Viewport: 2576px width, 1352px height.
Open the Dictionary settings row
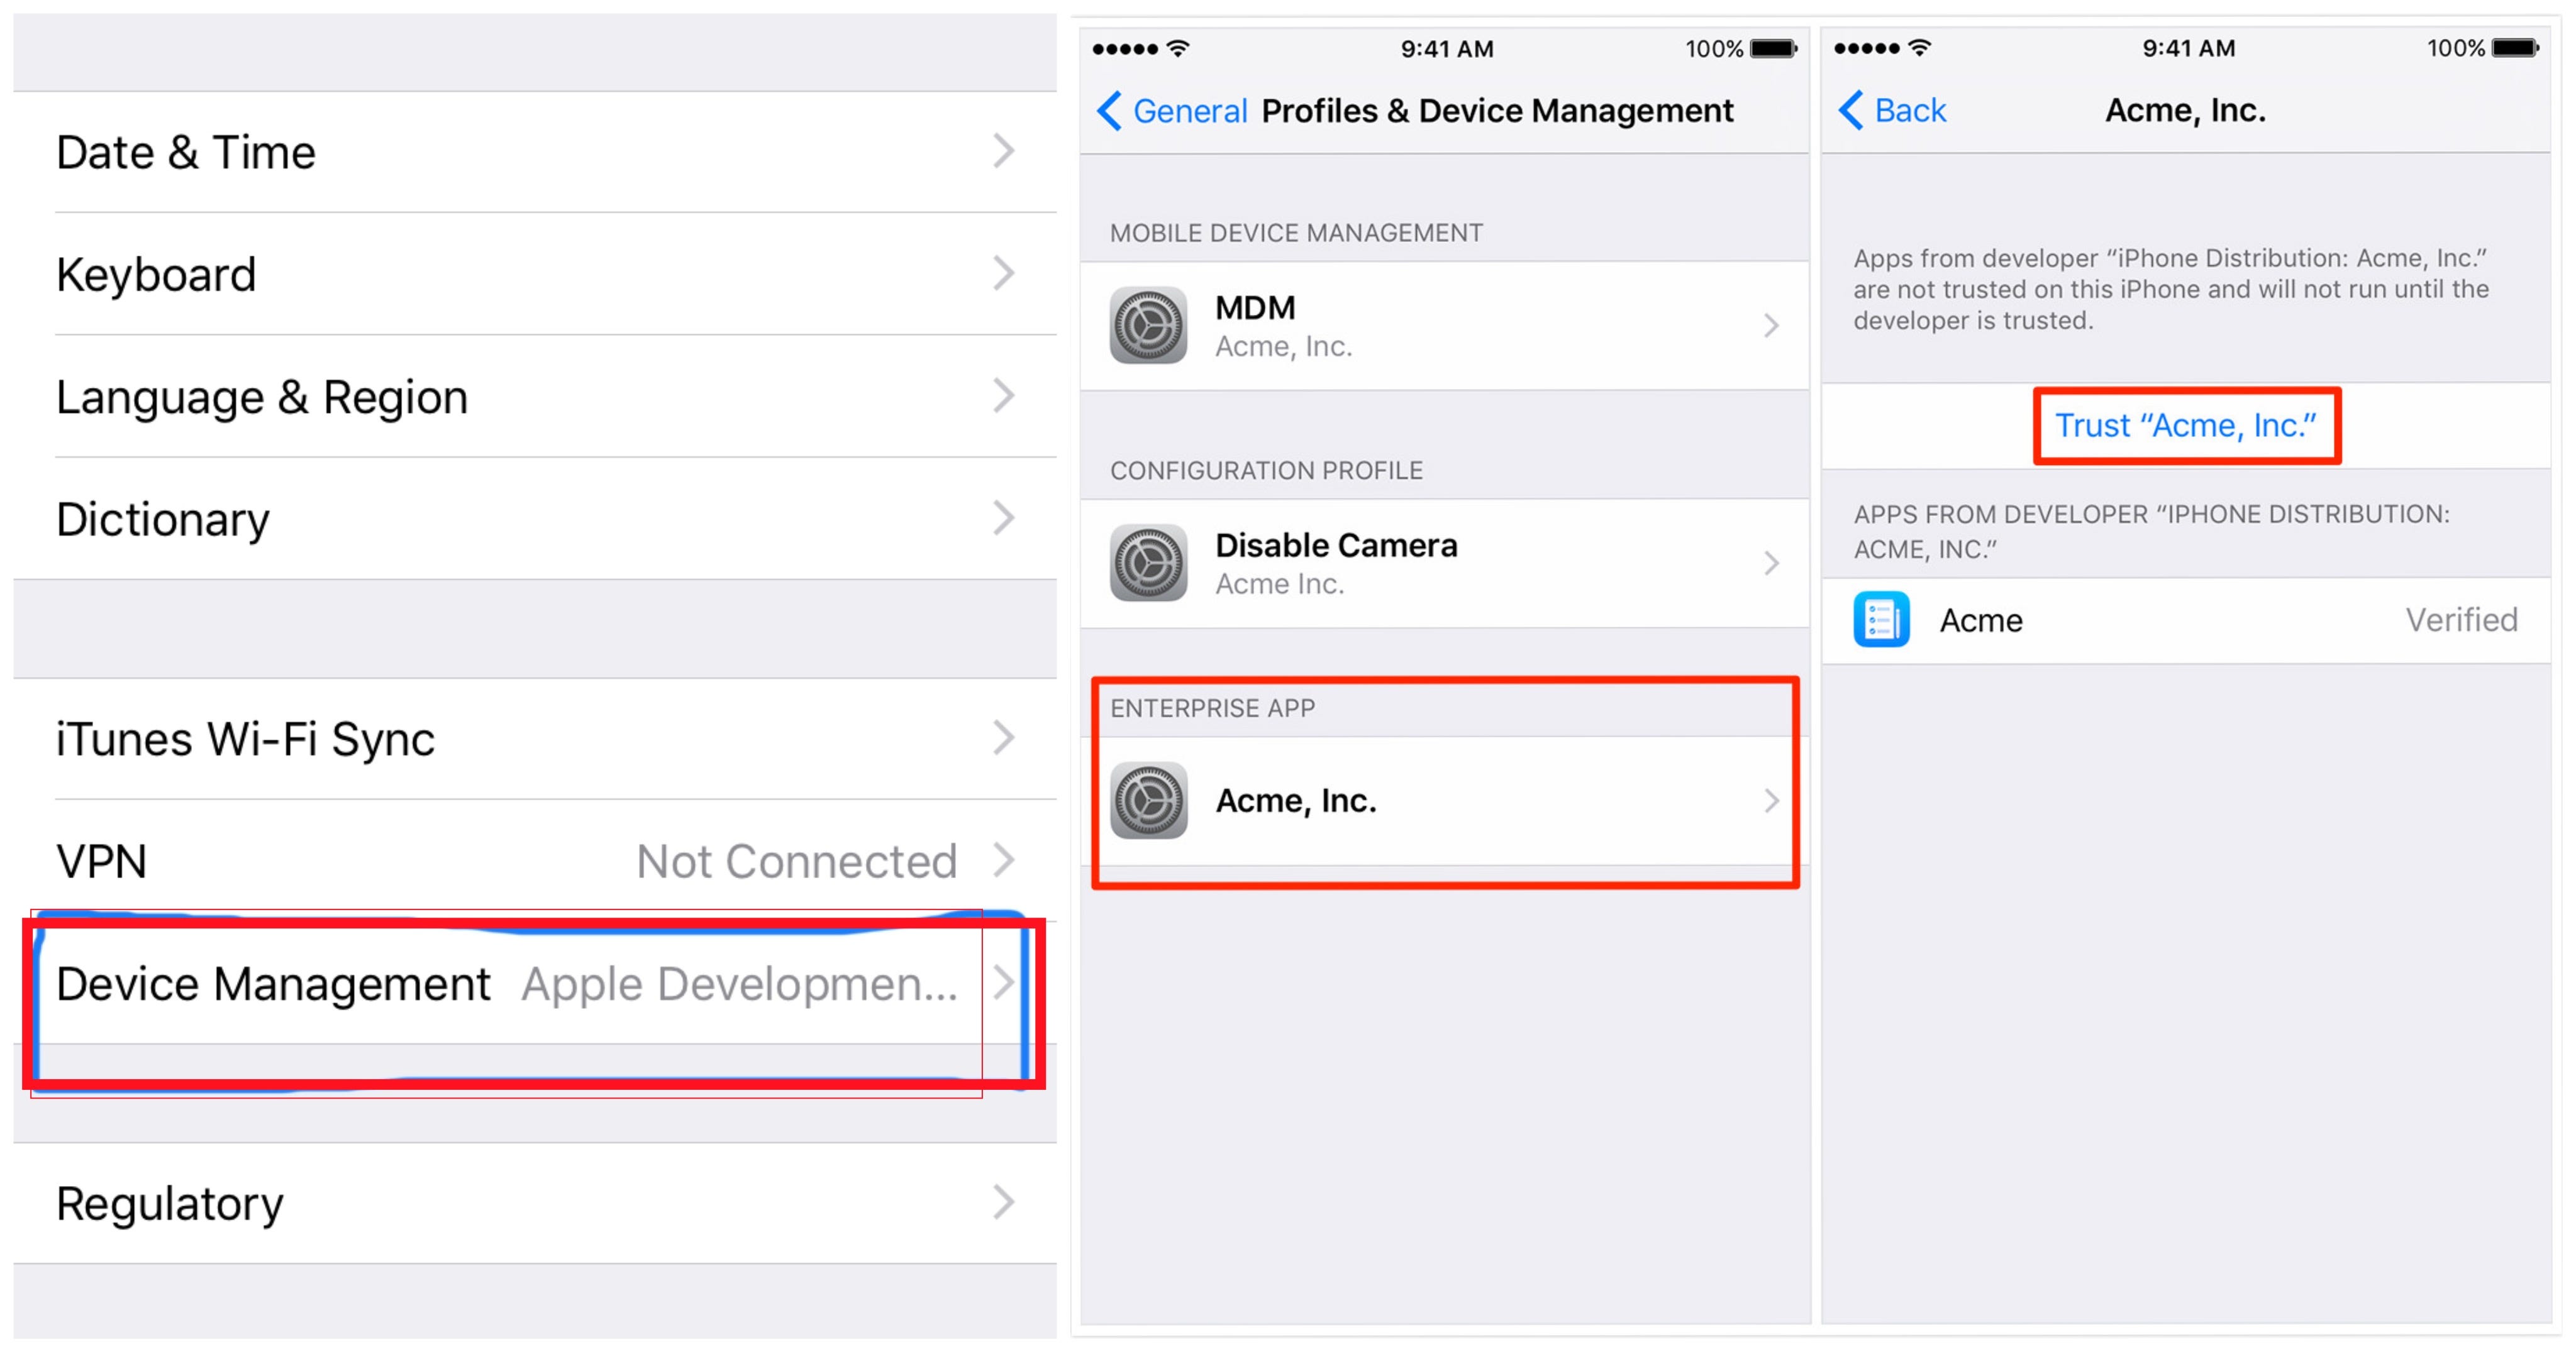coord(535,519)
